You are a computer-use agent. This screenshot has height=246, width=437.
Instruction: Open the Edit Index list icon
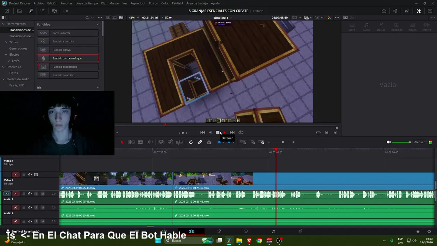click(x=42, y=11)
